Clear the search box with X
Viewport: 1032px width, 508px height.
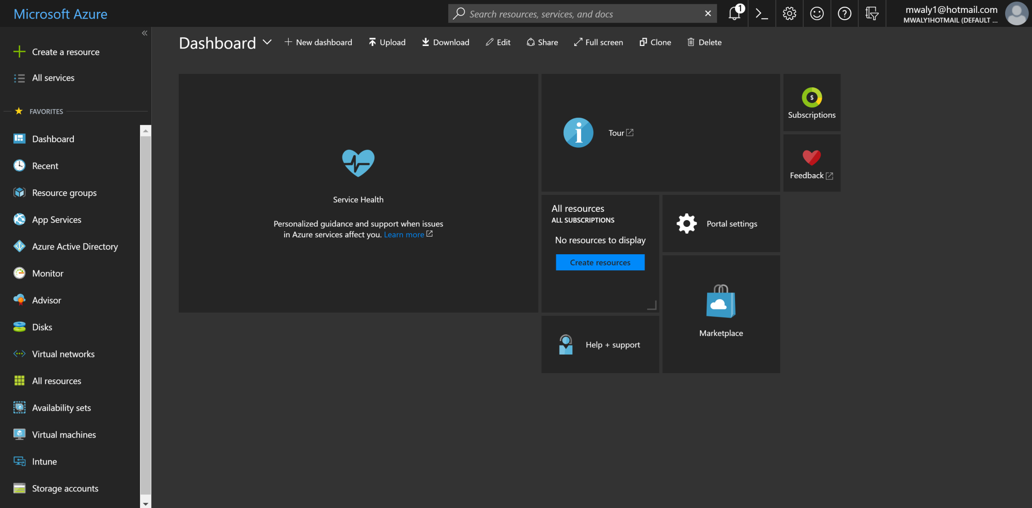point(708,13)
